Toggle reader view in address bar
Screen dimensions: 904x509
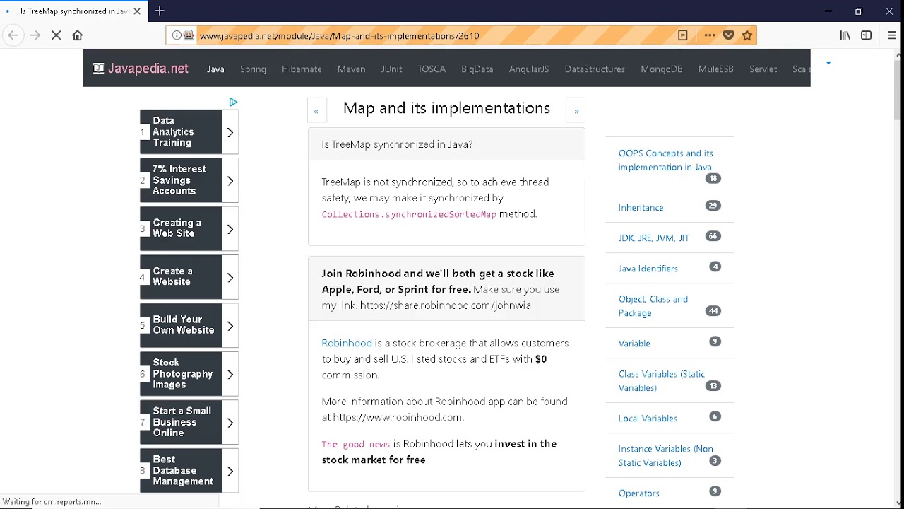[683, 35]
